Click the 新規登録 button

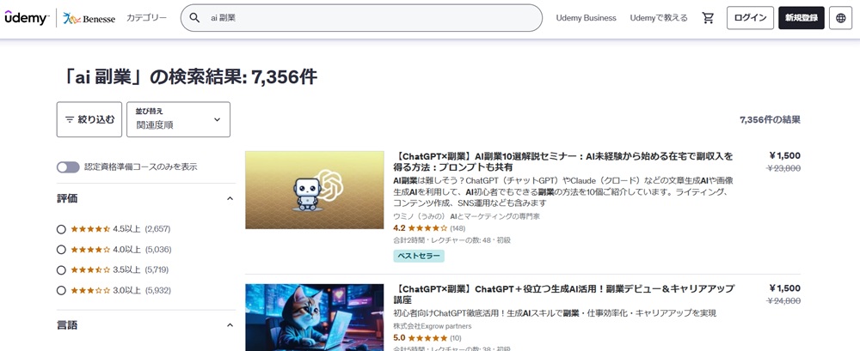pos(802,18)
